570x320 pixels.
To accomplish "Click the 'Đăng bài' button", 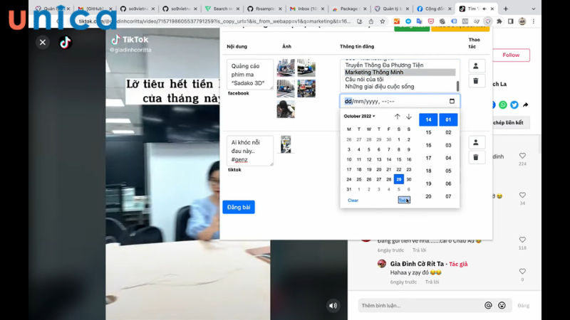I will 239,207.
